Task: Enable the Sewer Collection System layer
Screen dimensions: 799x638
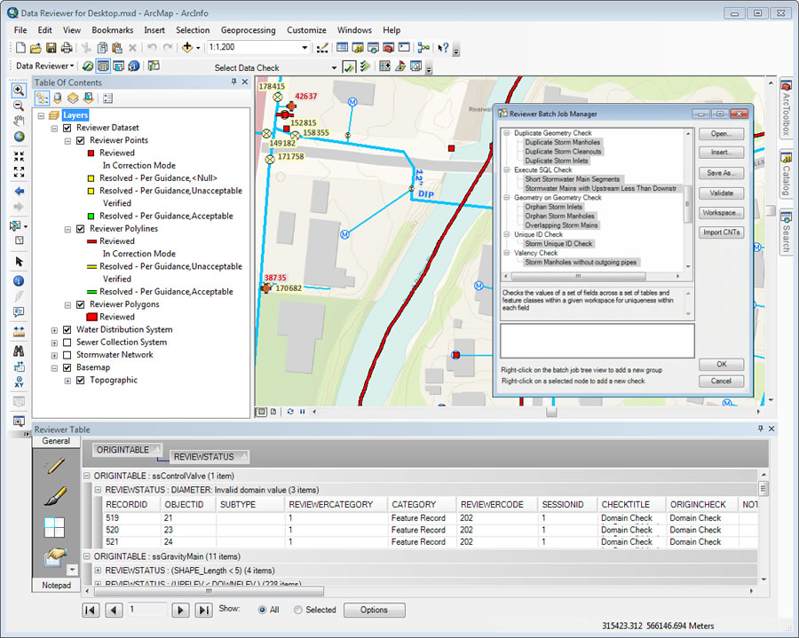Action: pyautogui.click(x=67, y=342)
